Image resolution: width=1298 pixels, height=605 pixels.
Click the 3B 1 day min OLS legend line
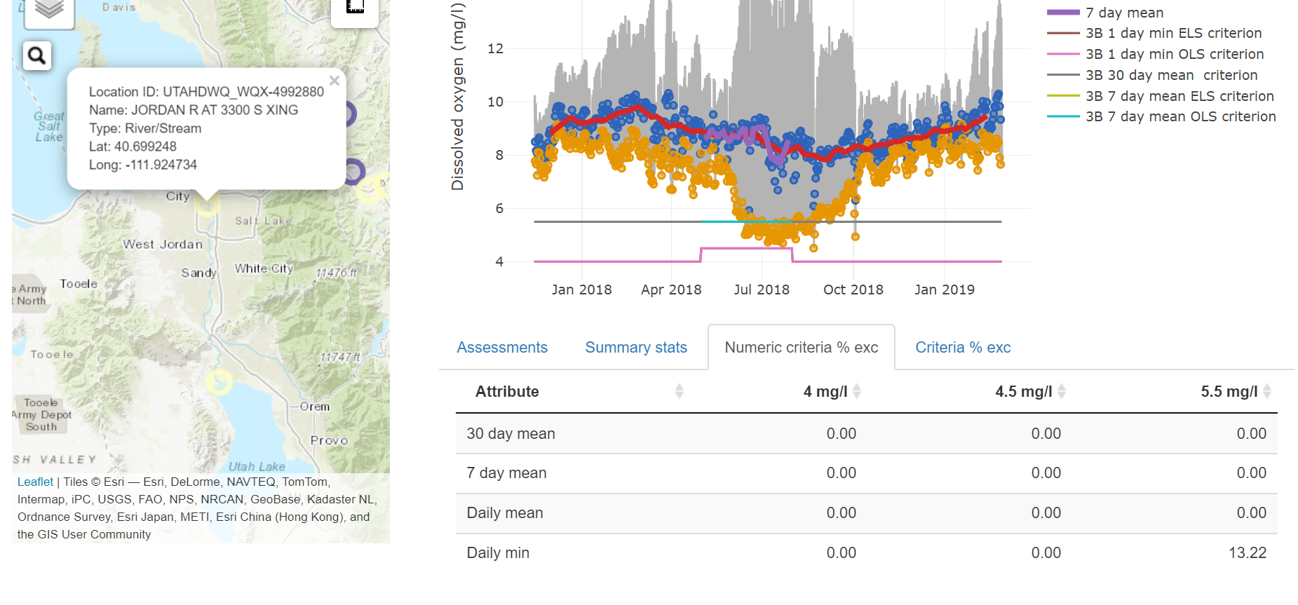tap(1063, 54)
